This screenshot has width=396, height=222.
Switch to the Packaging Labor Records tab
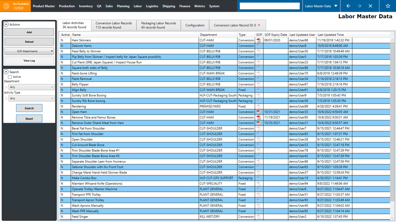pos(159,25)
